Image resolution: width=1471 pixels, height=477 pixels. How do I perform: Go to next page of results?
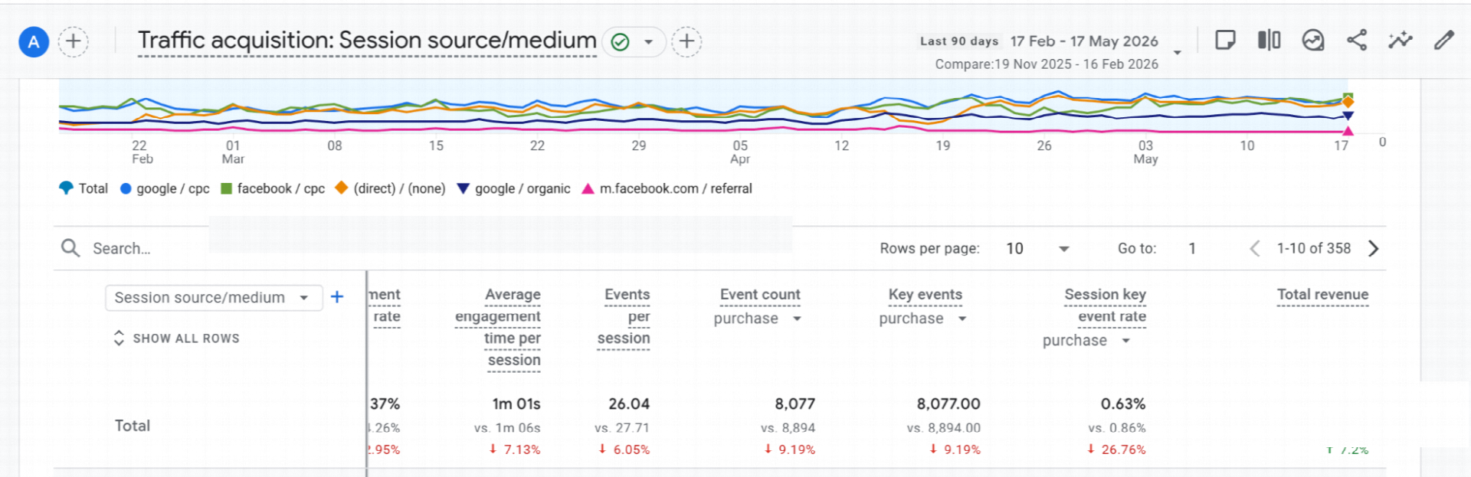click(1374, 248)
